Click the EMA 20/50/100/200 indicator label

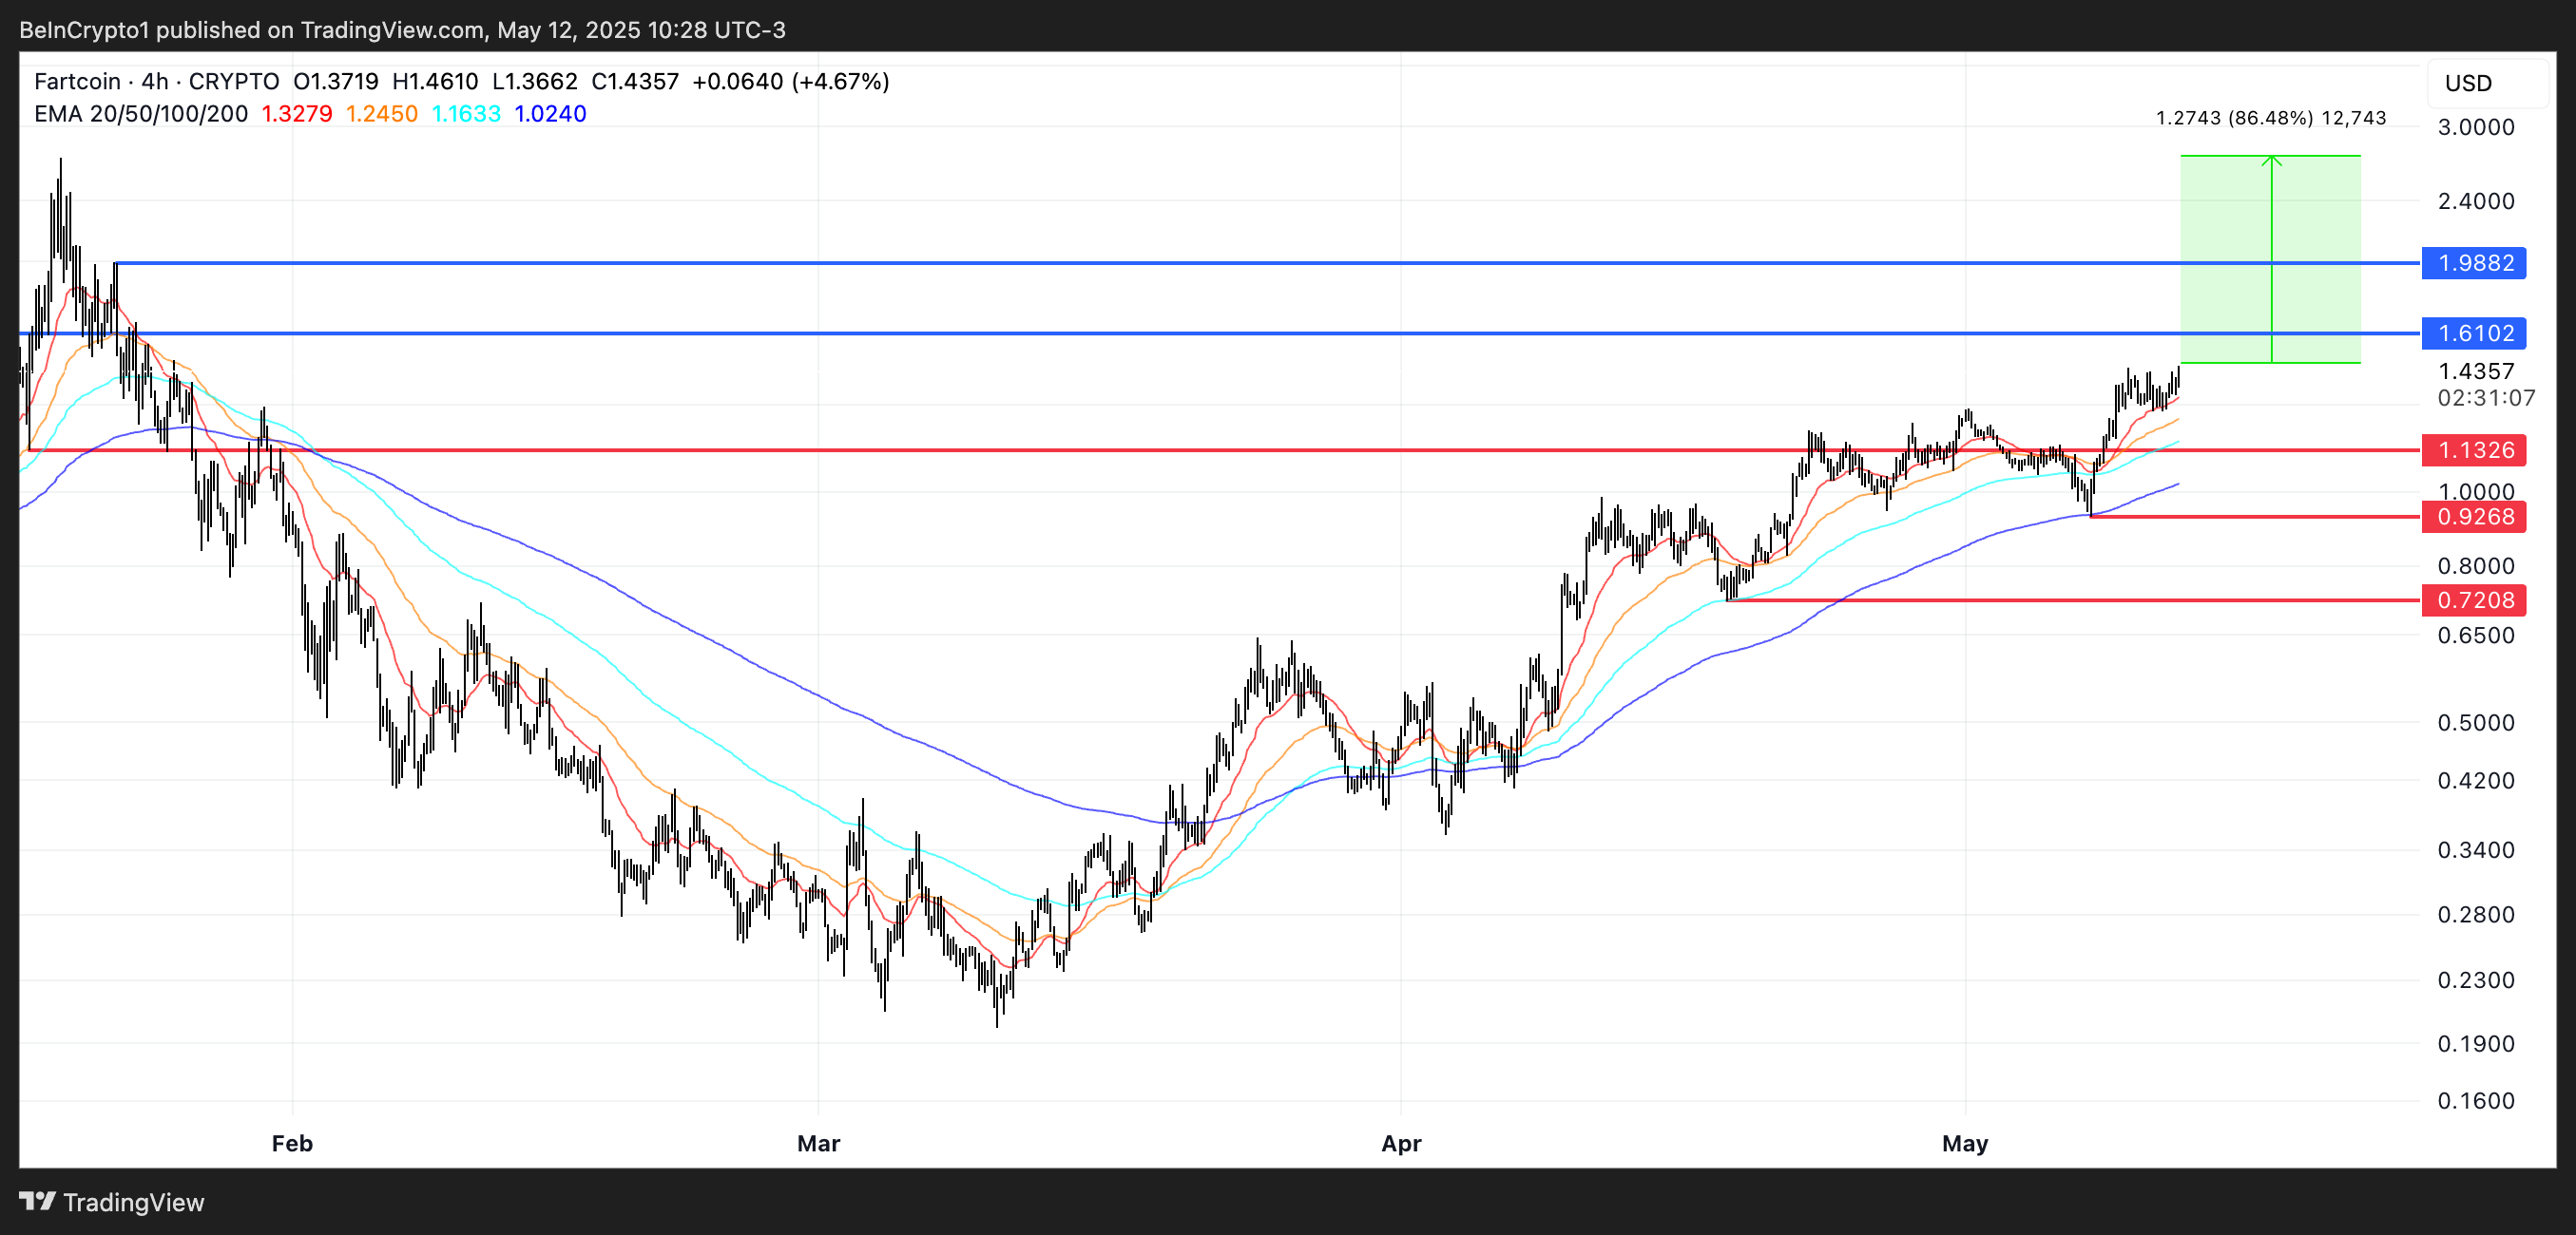[x=141, y=114]
